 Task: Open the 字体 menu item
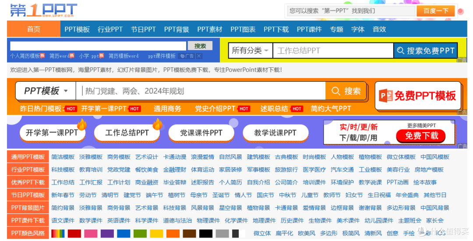coord(358,29)
